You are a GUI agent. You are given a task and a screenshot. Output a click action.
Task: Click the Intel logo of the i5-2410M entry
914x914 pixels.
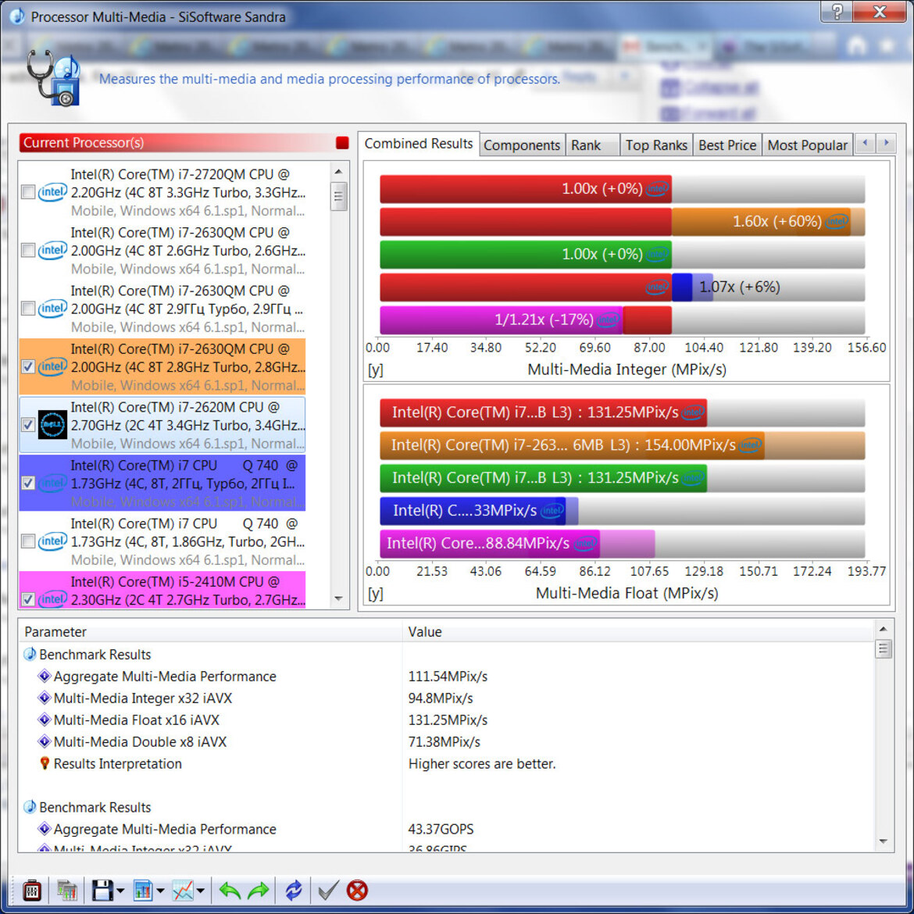click(52, 599)
